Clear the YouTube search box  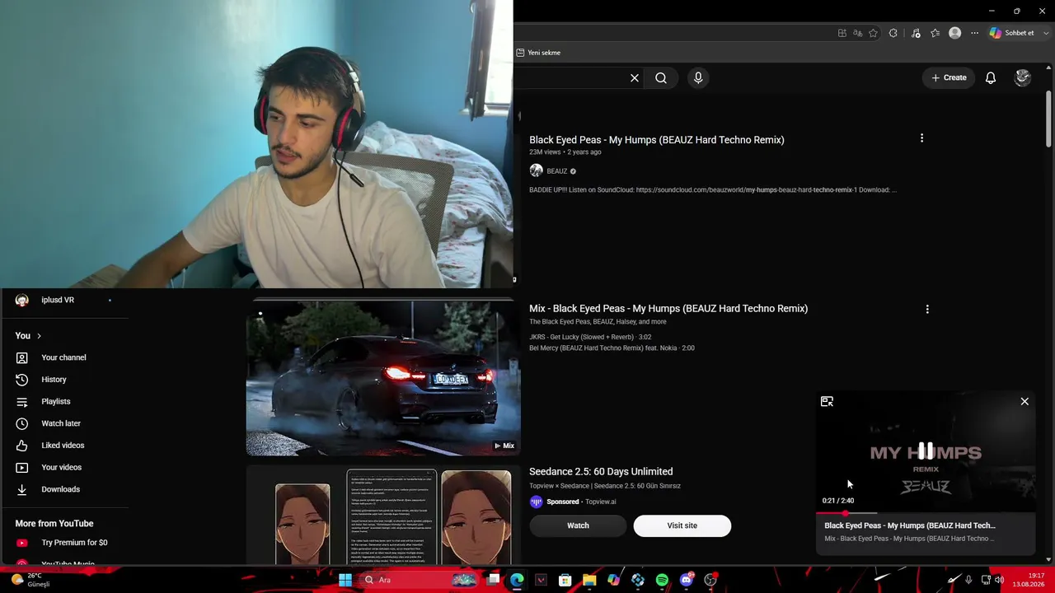click(x=635, y=78)
